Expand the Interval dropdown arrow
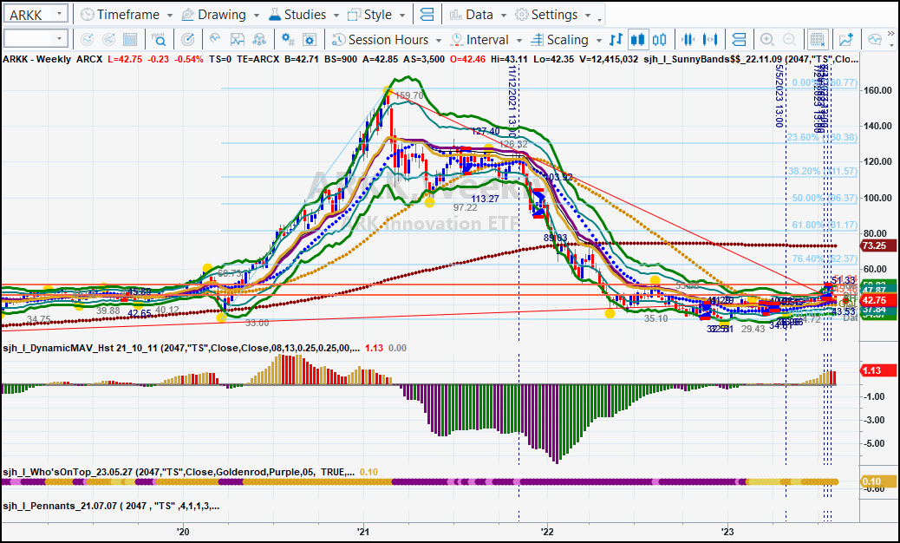 point(518,40)
